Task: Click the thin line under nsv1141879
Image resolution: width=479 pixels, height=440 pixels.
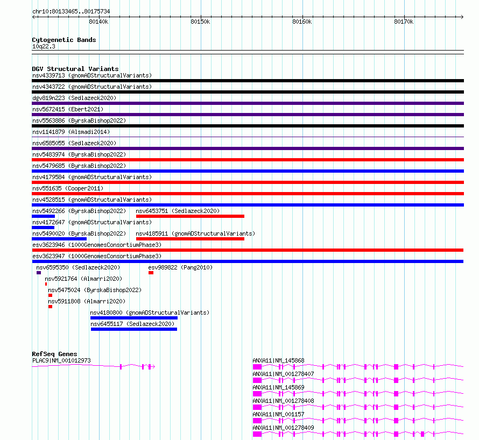Action: click(x=248, y=137)
